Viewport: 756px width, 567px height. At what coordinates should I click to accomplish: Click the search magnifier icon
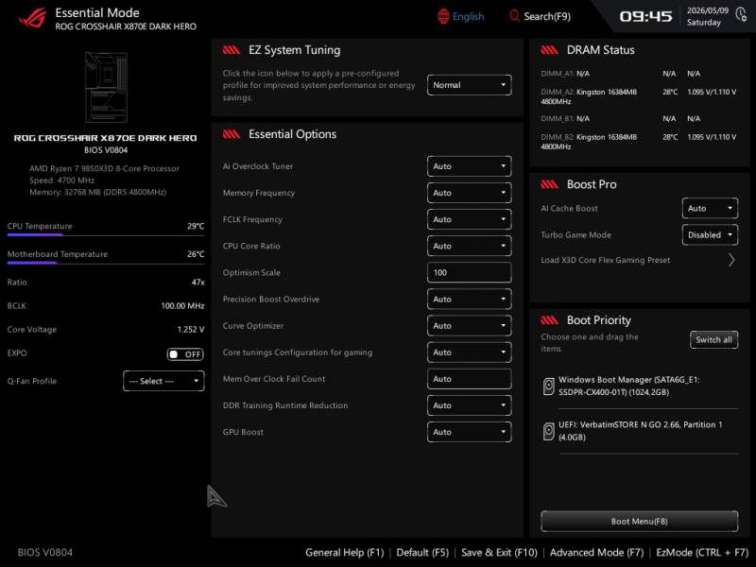coord(514,16)
